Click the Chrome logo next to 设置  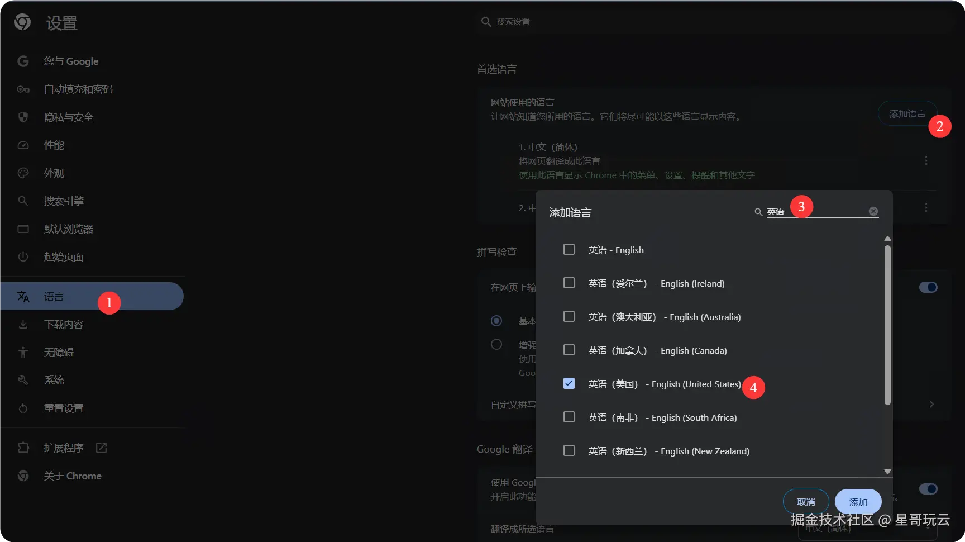(22, 22)
